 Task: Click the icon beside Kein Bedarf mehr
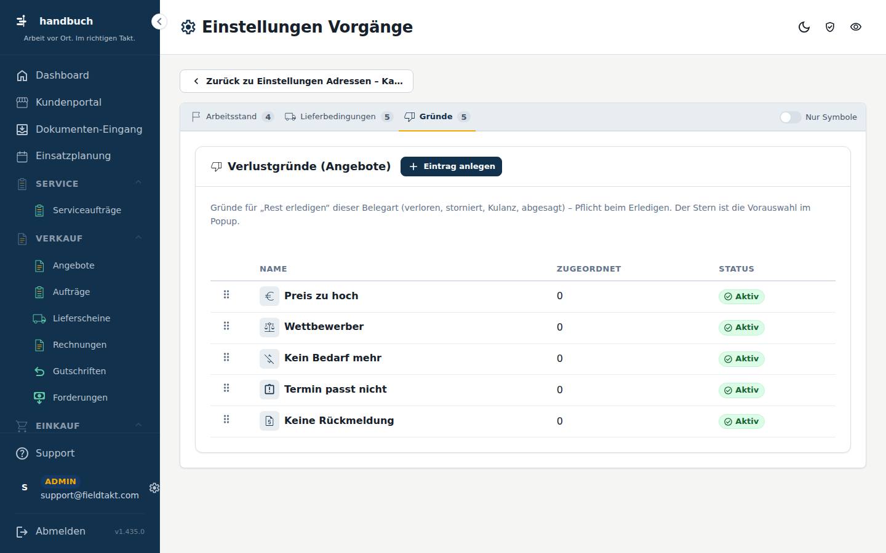[269, 358]
